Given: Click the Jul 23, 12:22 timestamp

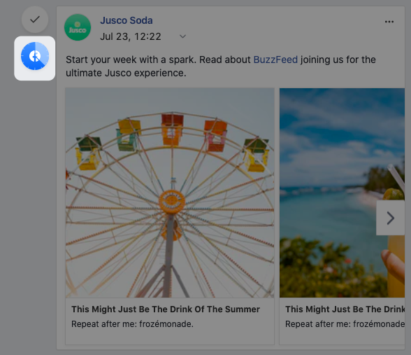Looking at the screenshot, I should pyautogui.click(x=131, y=36).
